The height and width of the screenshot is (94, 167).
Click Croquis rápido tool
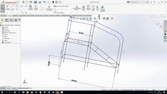[x=93, y=8]
